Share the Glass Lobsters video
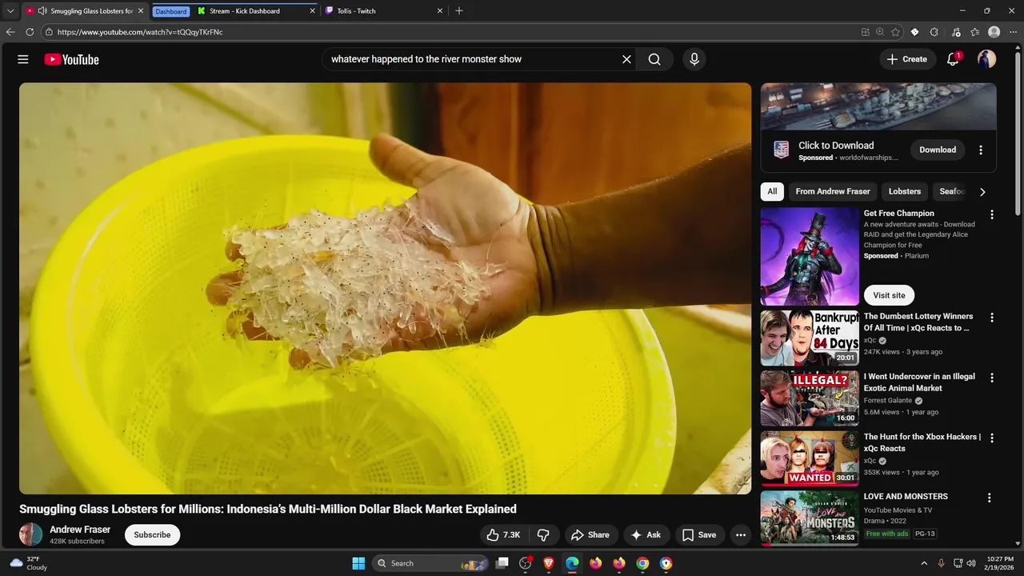 coord(590,534)
